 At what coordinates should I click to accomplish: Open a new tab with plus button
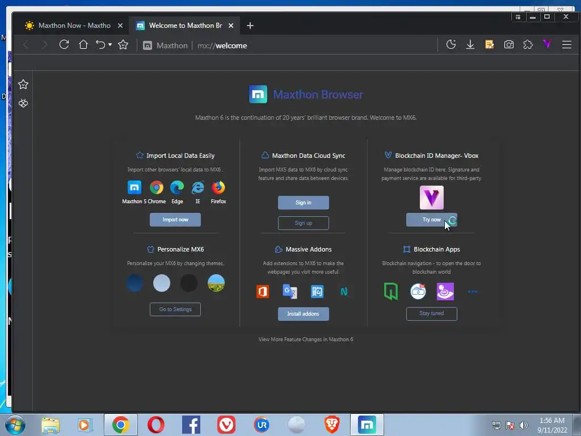click(250, 26)
